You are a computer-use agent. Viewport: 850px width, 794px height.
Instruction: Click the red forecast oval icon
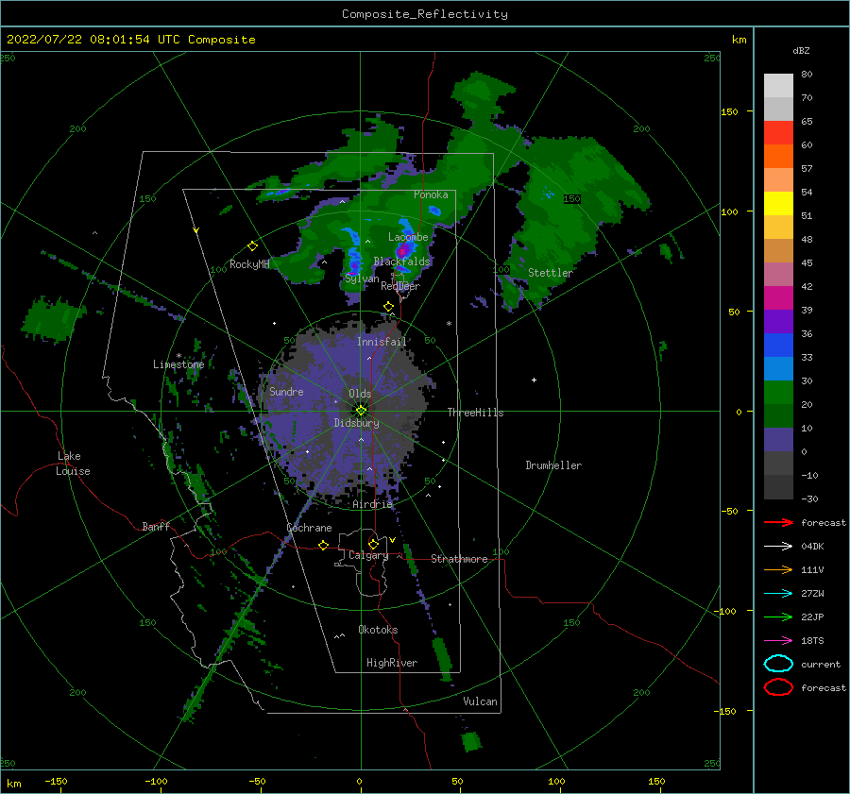pos(778,687)
